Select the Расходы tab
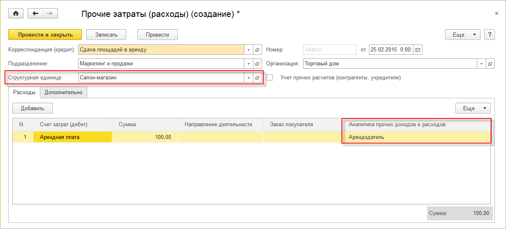The height and width of the screenshot is (229, 506). click(24, 93)
